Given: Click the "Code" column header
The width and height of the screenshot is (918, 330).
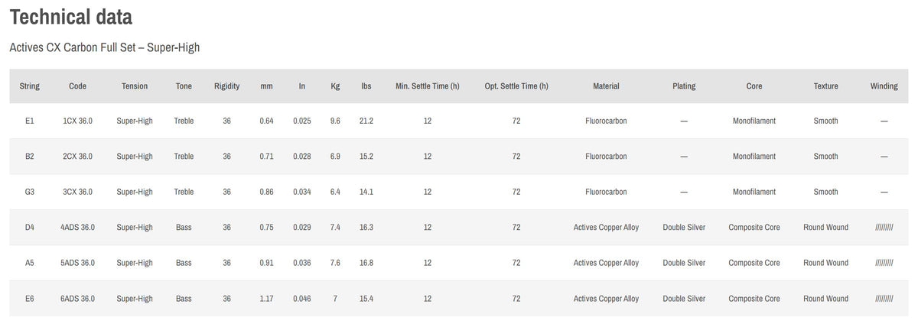Looking at the screenshot, I should [x=77, y=86].
